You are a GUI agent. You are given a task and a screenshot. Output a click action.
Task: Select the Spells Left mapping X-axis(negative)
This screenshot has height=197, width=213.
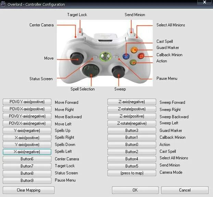(x=27, y=152)
